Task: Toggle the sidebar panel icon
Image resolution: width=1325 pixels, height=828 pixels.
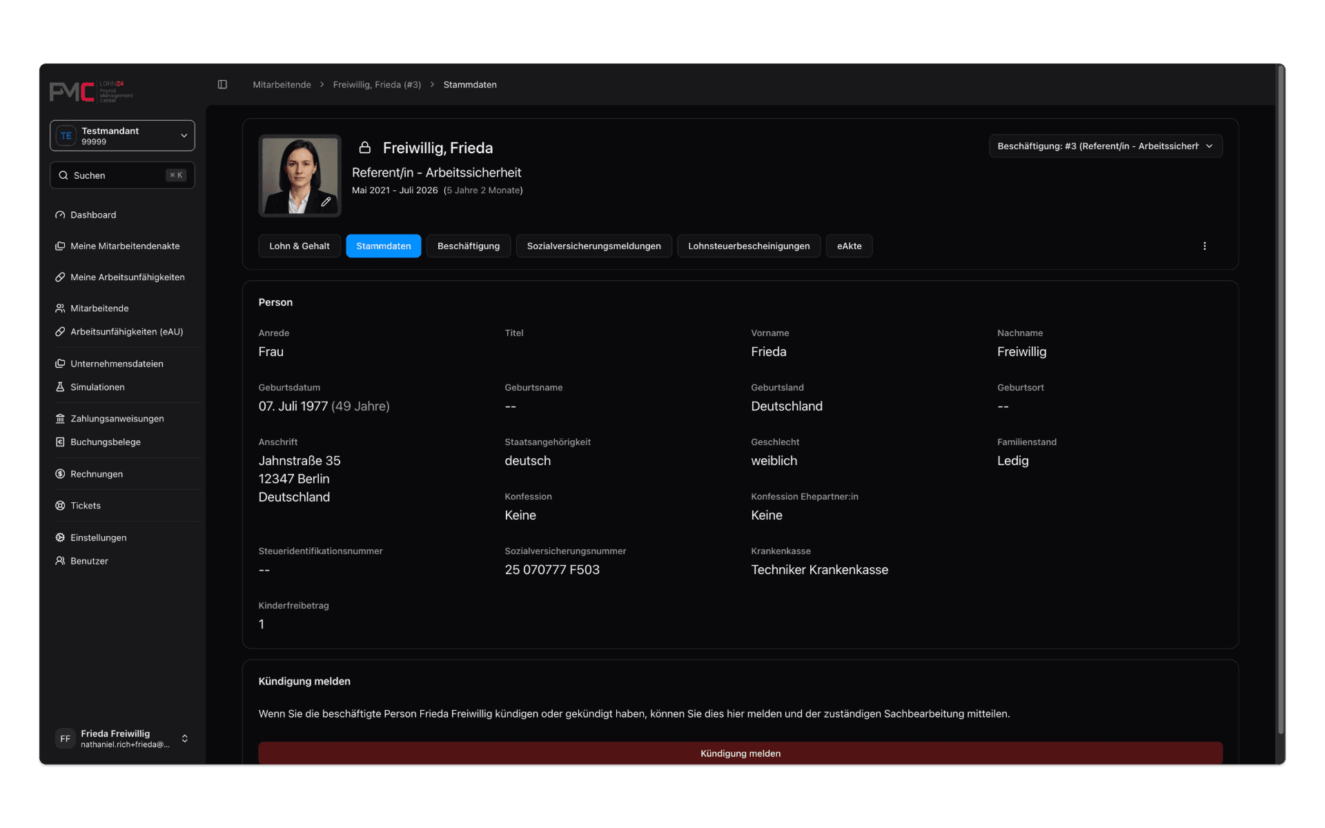Action: coord(222,84)
